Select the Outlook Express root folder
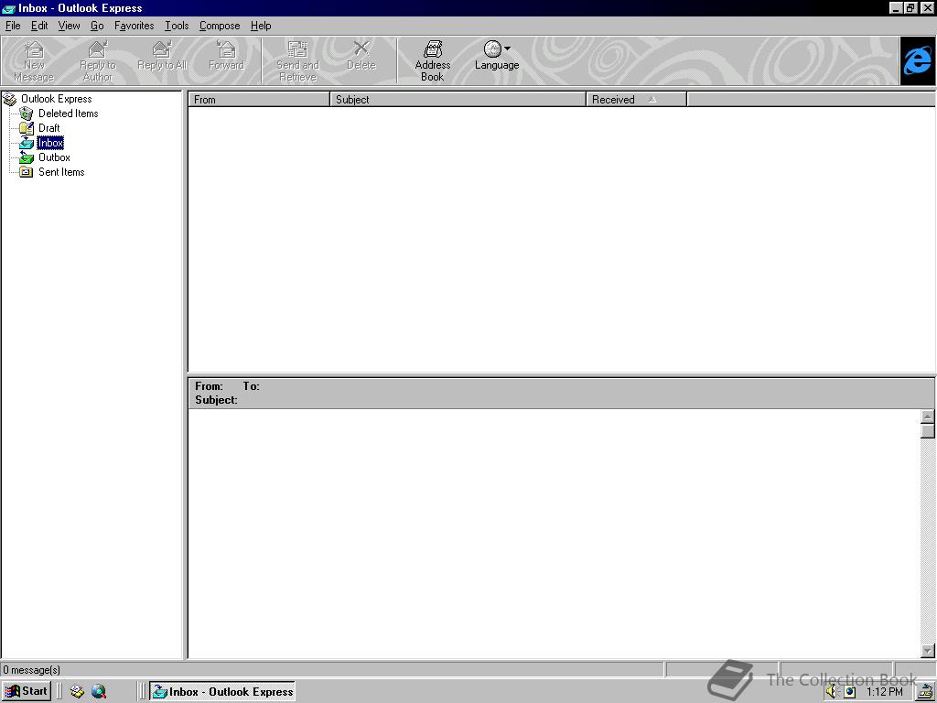 click(x=56, y=99)
